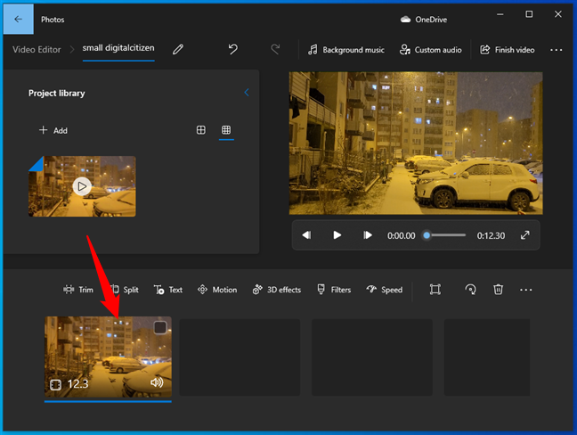Play the video preview
577x435 pixels.
[337, 235]
